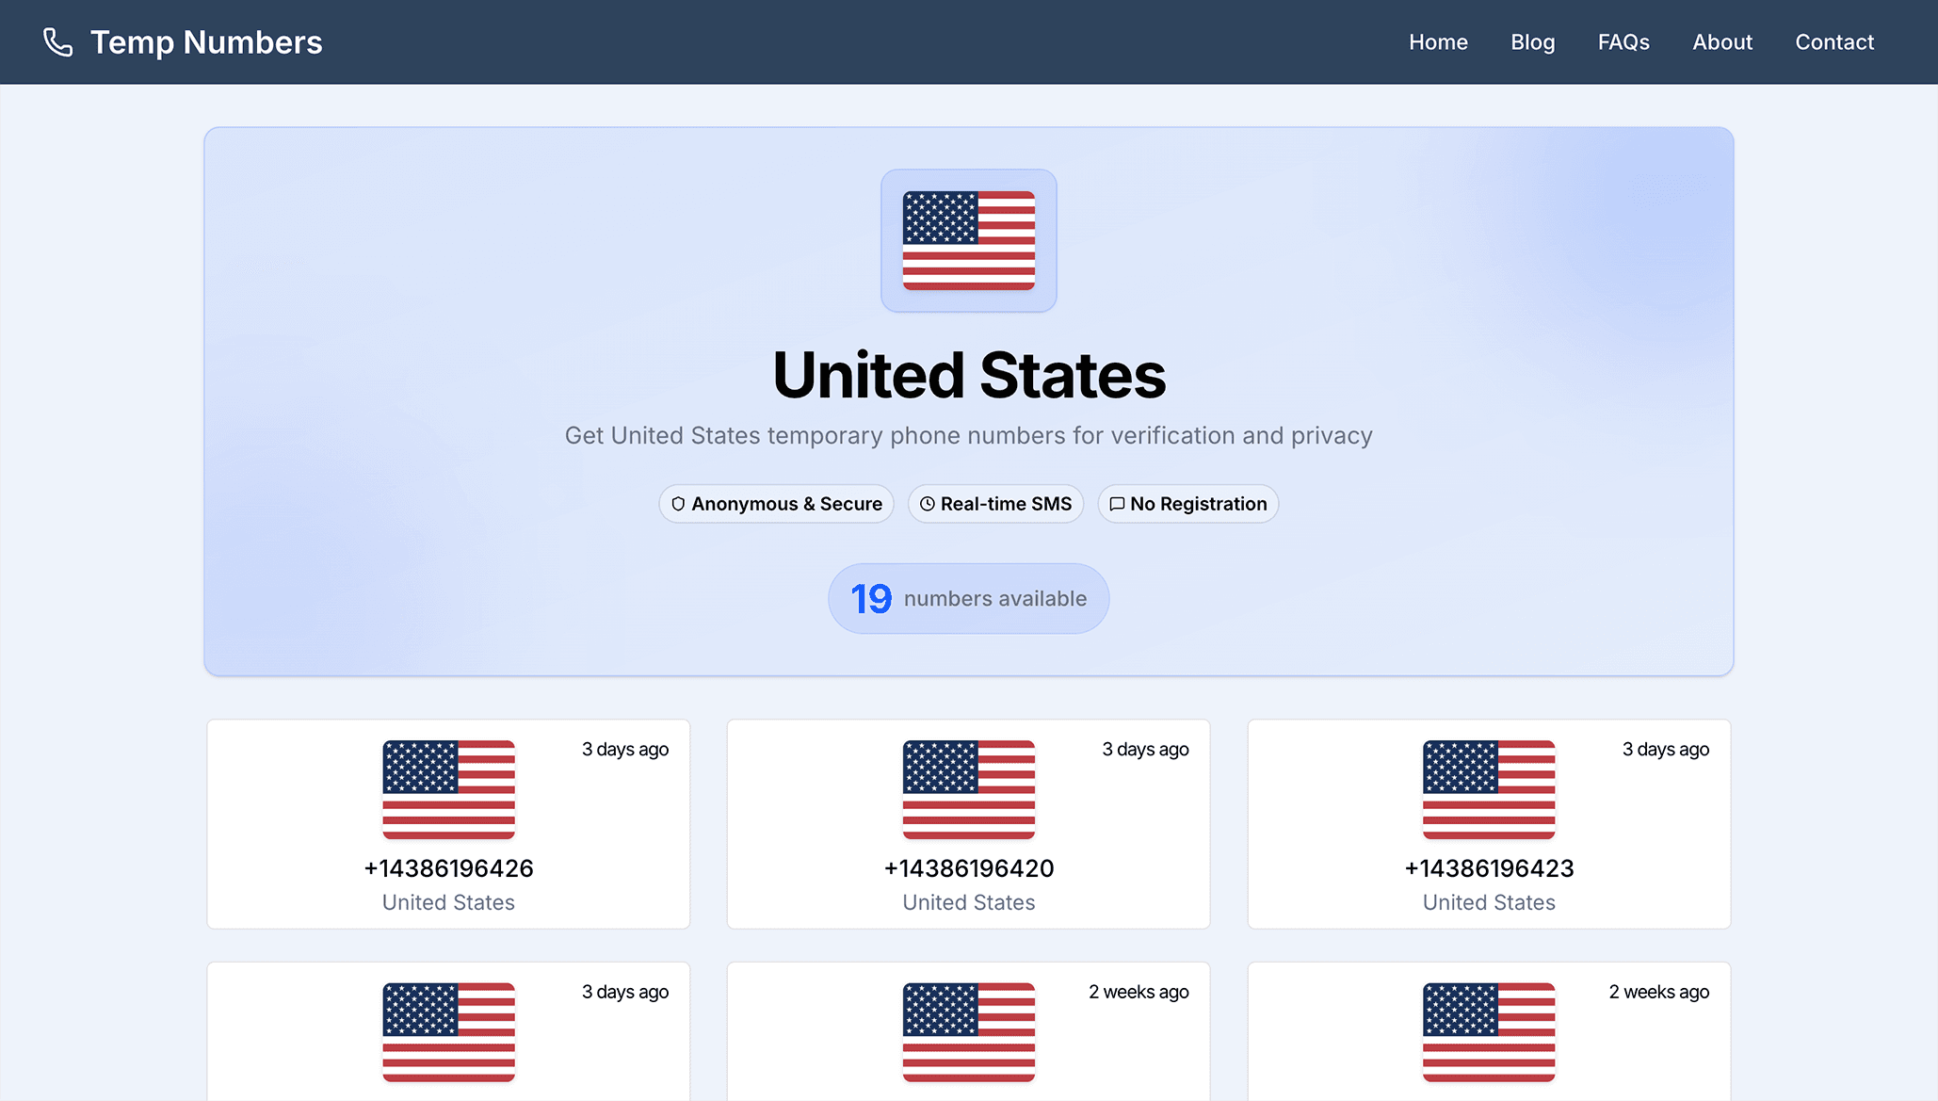The width and height of the screenshot is (1938, 1101).
Task: Click the phone icon in the header logo
Action: coord(58,41)
